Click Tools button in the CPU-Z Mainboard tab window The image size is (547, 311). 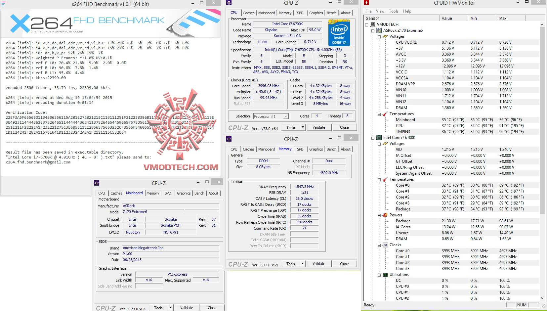coord(158,308)
